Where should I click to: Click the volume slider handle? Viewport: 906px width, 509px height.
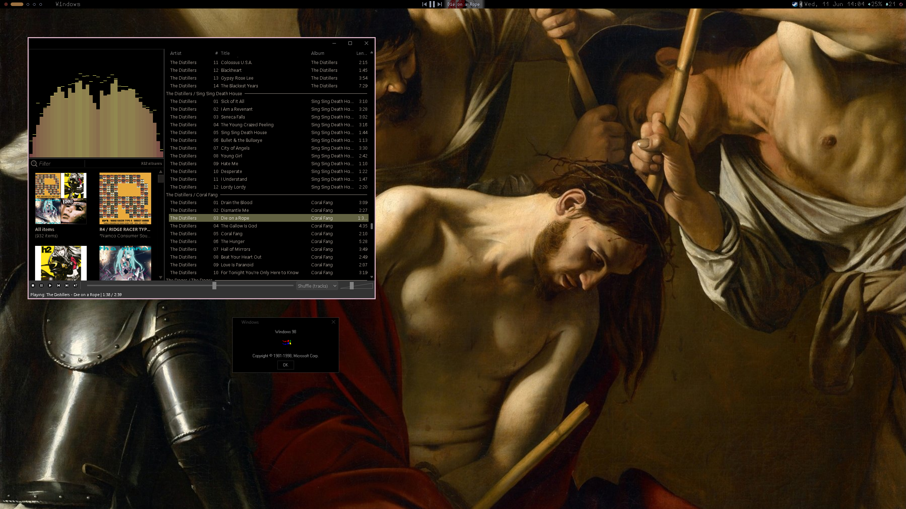click(x=352, y=285)
